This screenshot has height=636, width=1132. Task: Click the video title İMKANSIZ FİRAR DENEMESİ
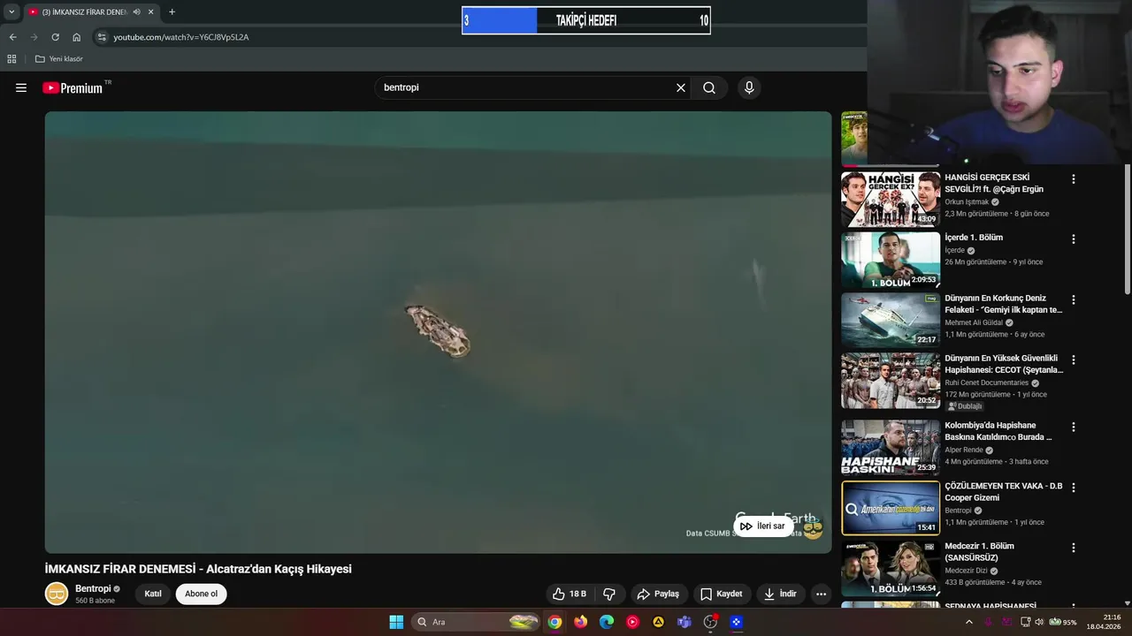[x=198, y=569]
